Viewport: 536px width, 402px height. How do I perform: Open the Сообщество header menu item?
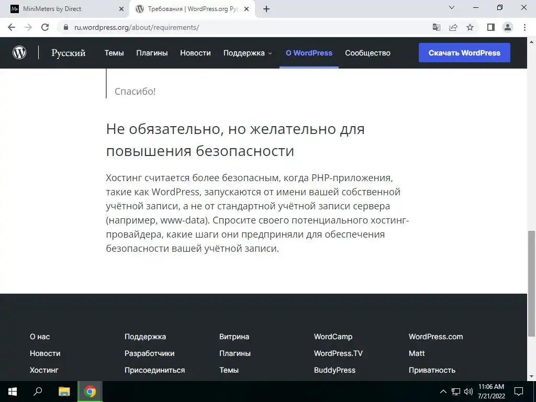367,53
